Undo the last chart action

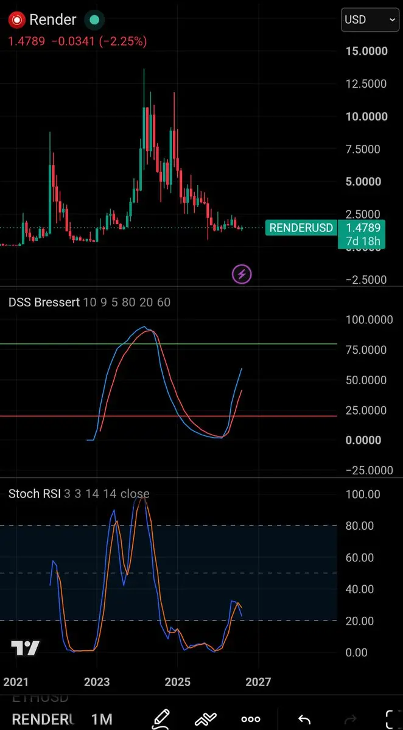pos(304,719)
